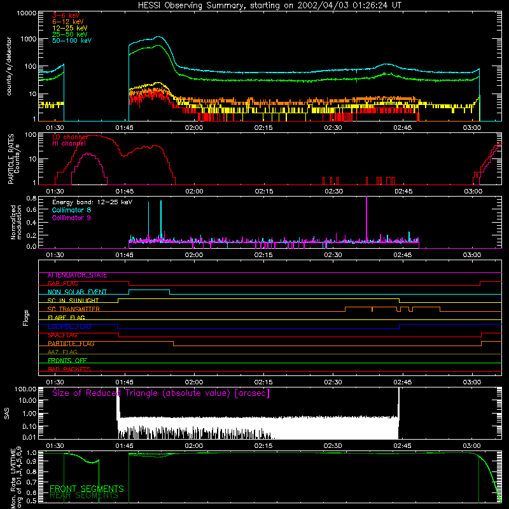Select the orange 6-12 keV legend entry

68,22
